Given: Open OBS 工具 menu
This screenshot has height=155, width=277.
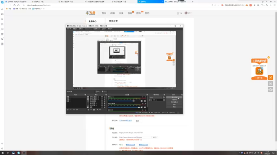Looking at the screenshot, I should point(104,29).
